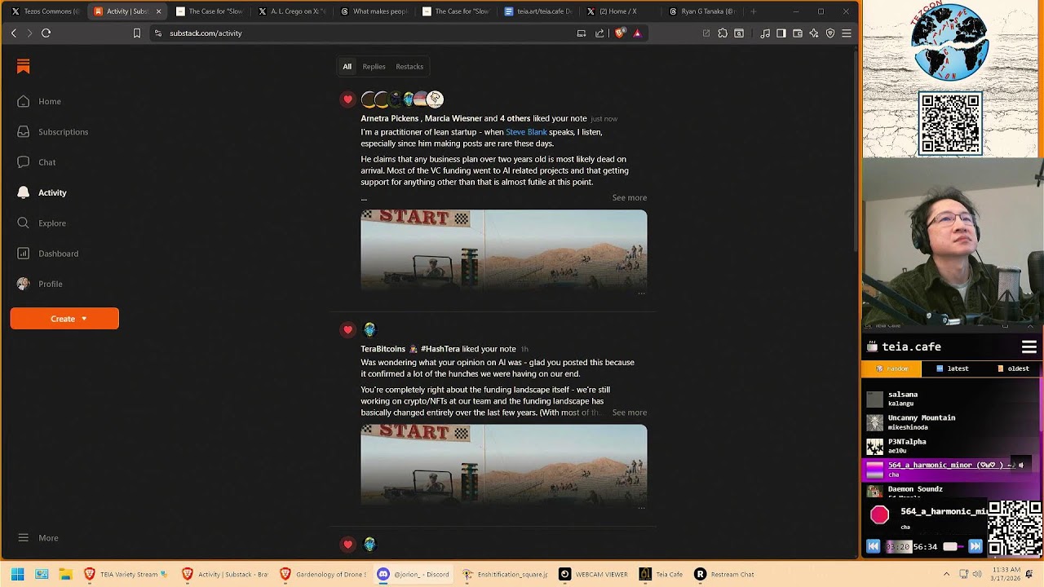The width and height of the screenshot is (1044, 587).
Task: Open the Brave Rewards triangle icon
Action: [637, 33]
